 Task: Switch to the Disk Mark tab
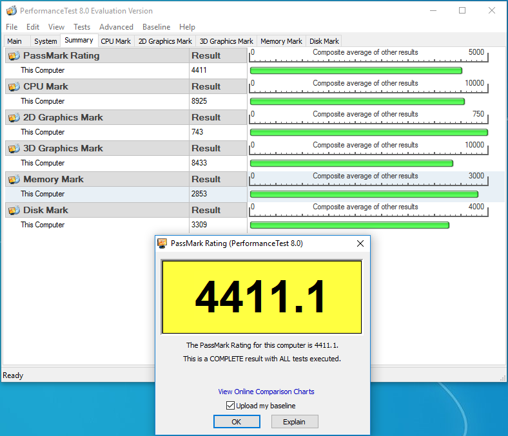pyautogui.click(x=324, y=41)
